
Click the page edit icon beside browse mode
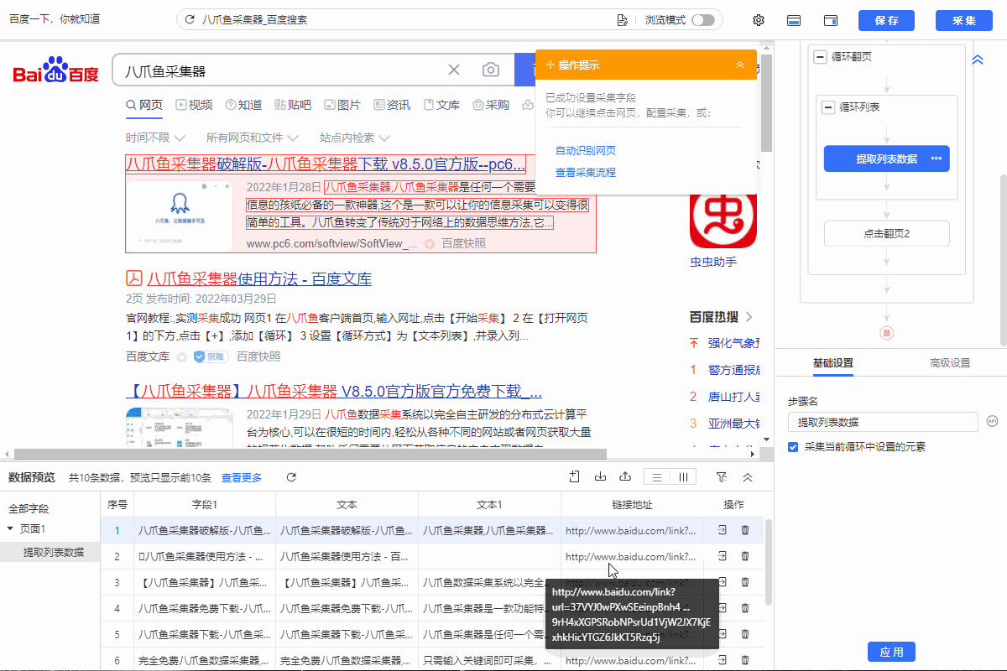622,20
